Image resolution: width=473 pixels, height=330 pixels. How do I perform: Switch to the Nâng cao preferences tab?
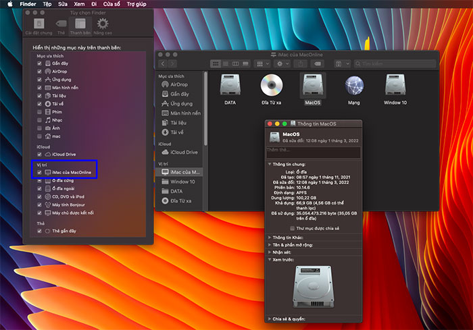pyautogui.click(x=103, y=26)
